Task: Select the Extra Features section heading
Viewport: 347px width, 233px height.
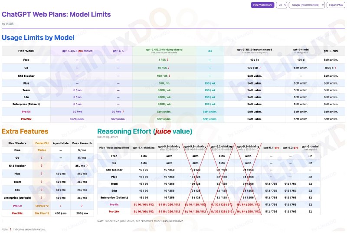Action: (25, 131)
